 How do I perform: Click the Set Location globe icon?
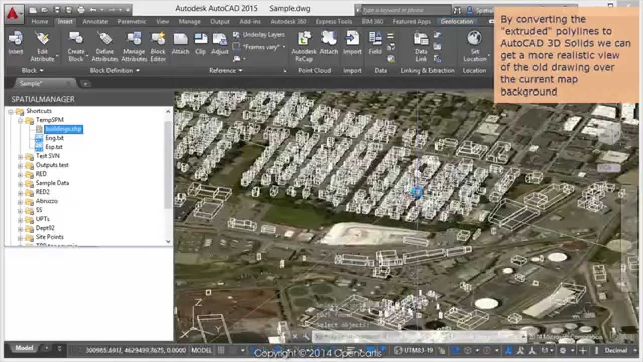click(x=474, y=38)
